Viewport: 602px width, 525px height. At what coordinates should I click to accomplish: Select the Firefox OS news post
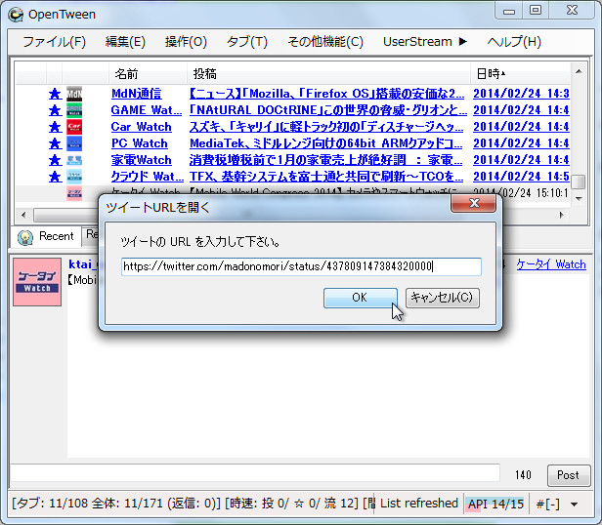[x=327, y=94]
